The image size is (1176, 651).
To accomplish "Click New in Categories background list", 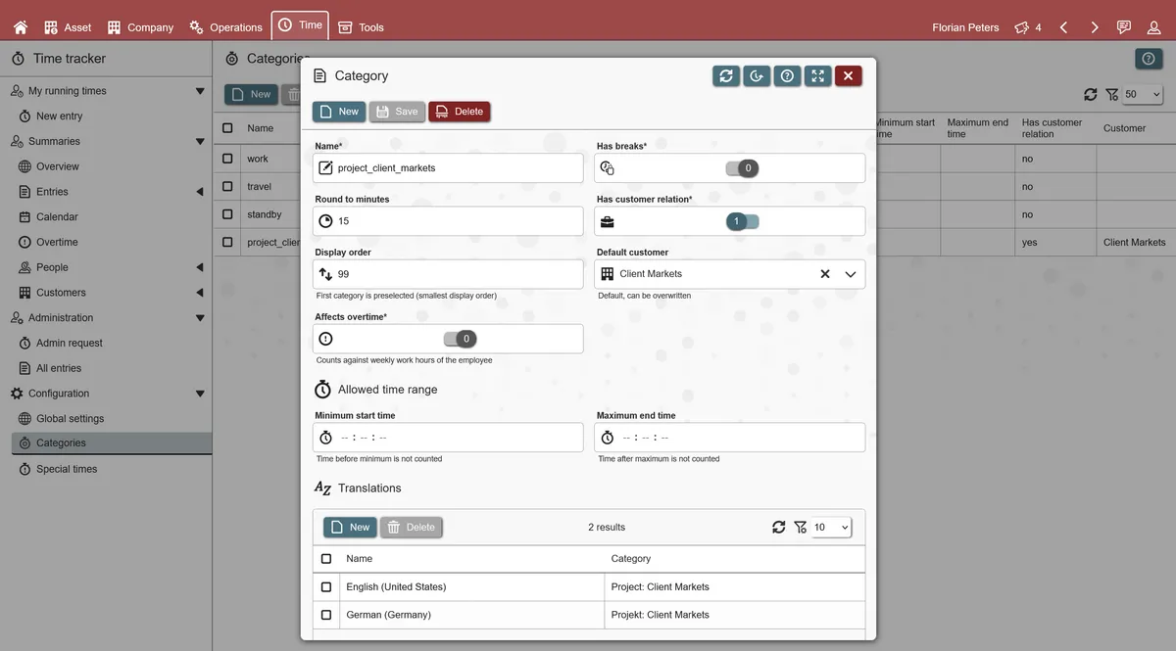I will pos(251,94).
